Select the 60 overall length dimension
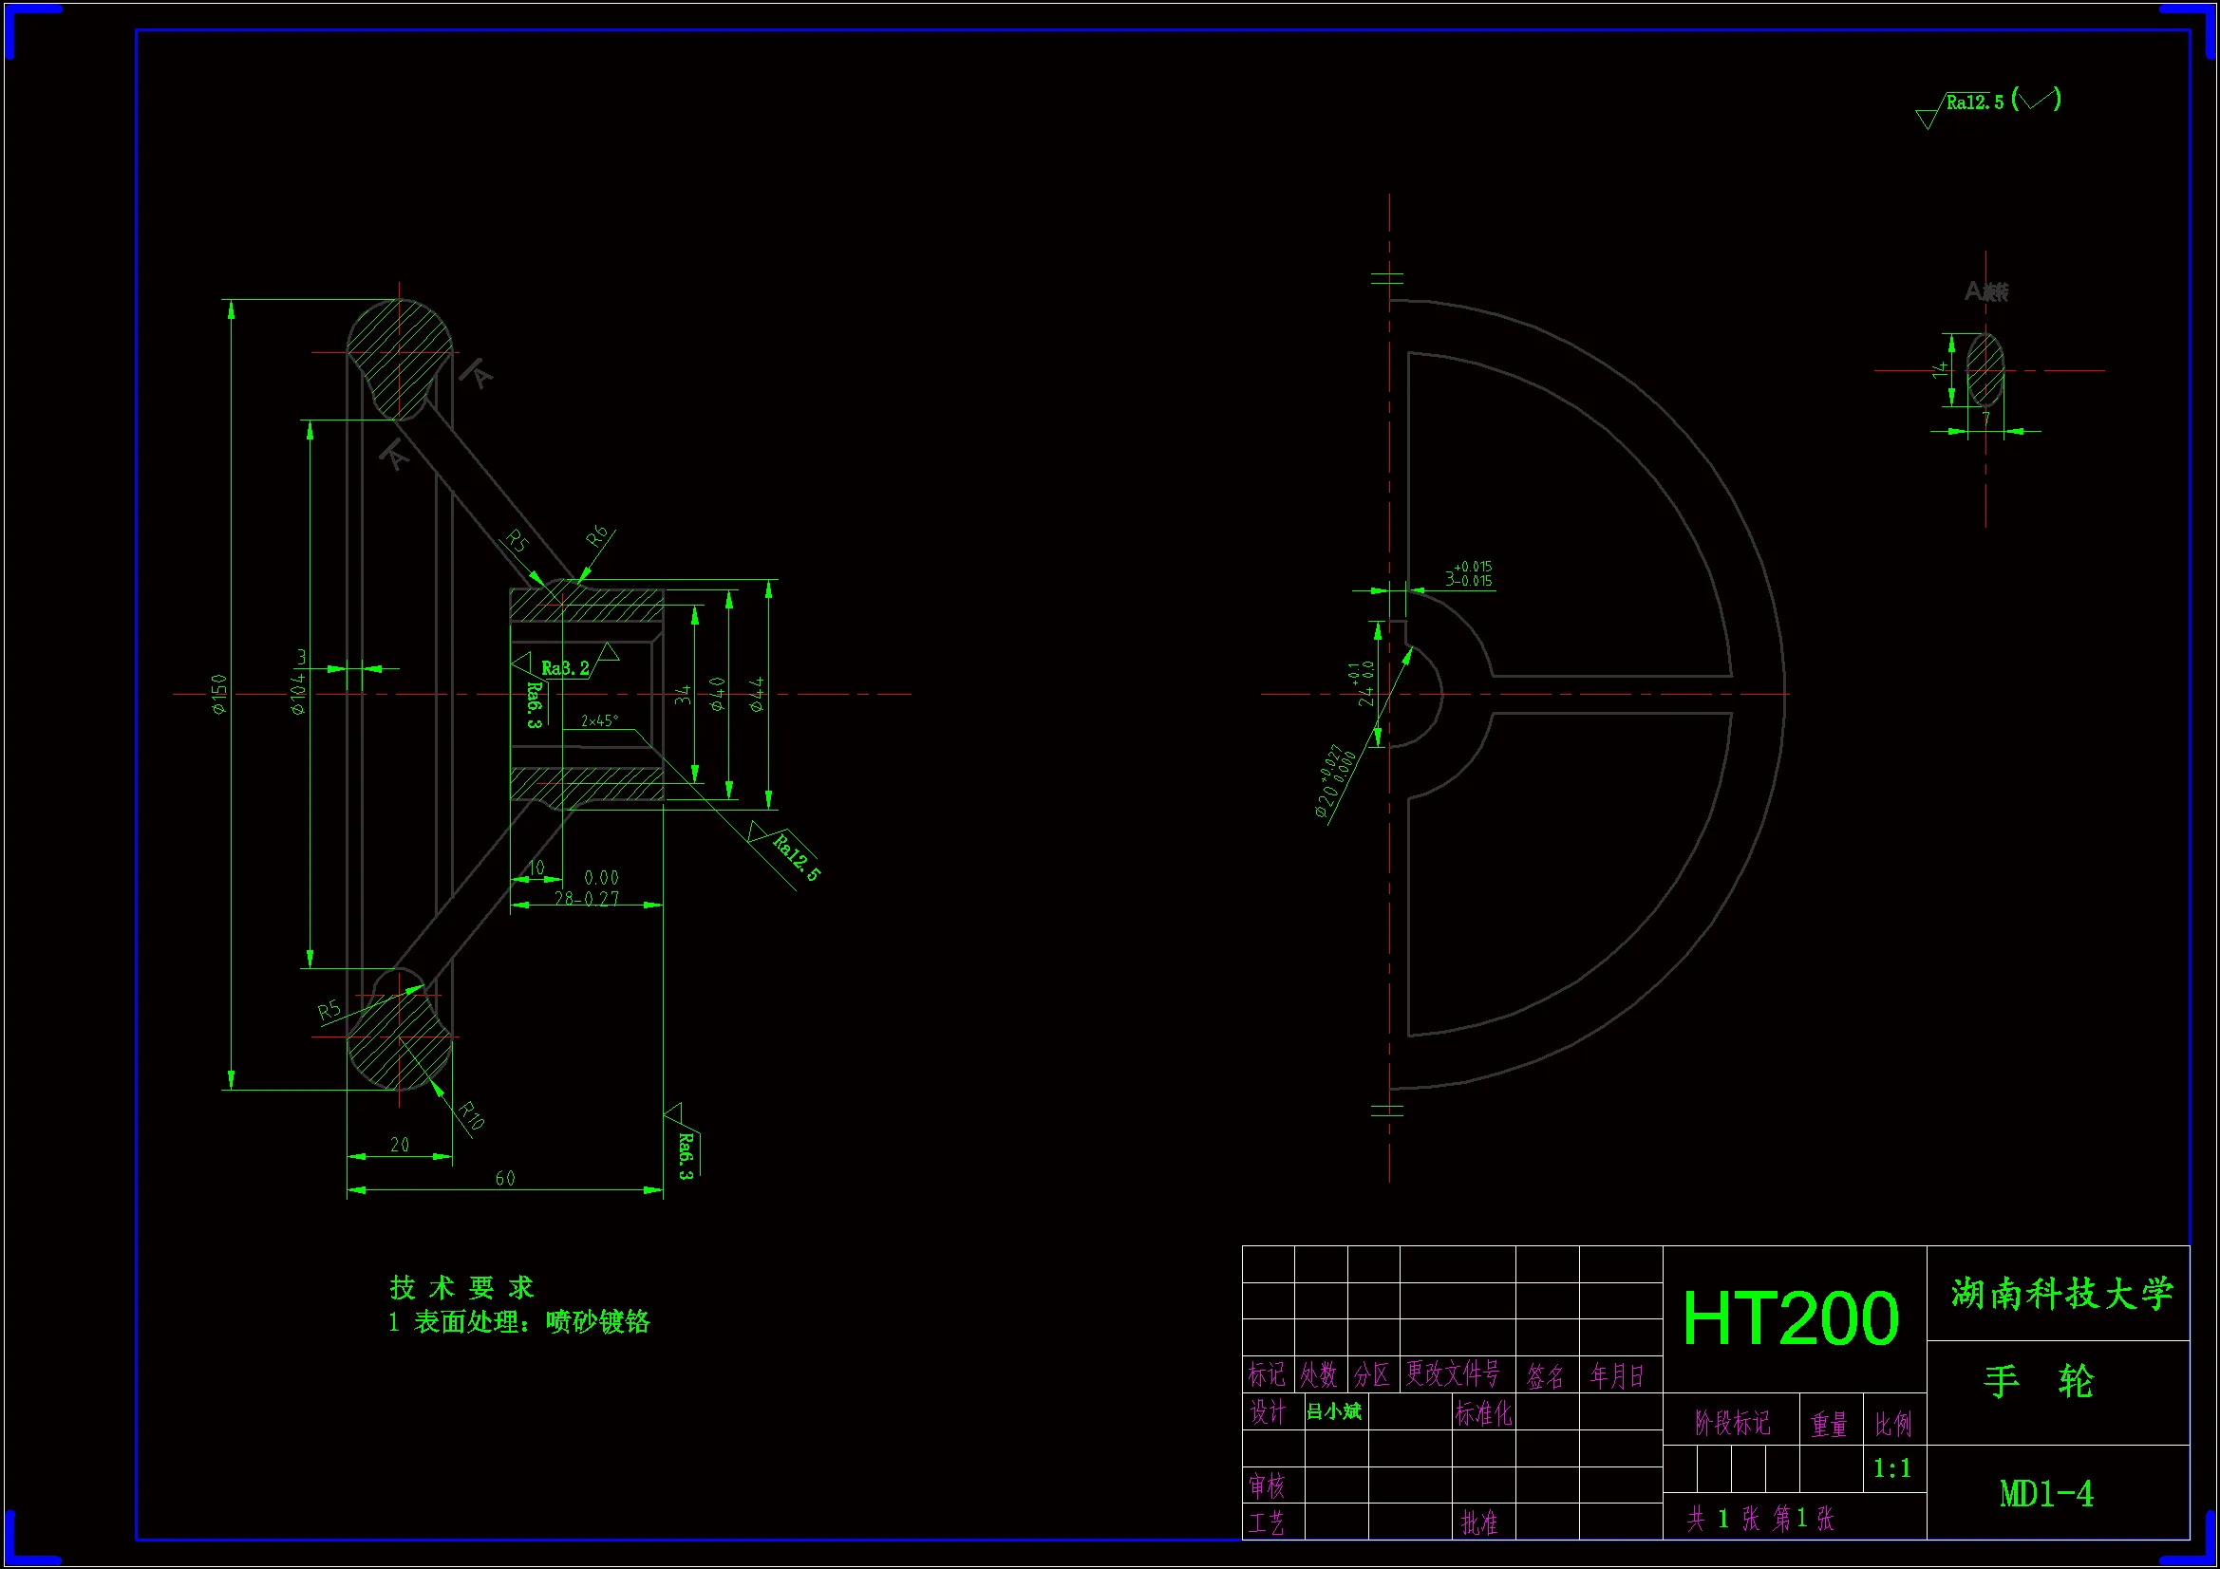Screen dimensions: 2220x1569 click(x=505, y=1179)
